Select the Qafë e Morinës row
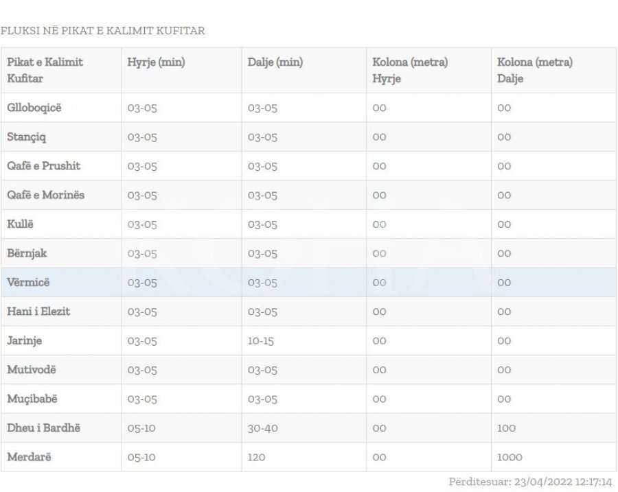The width and height of the screenshot is (618, 492). click(45, 195)
